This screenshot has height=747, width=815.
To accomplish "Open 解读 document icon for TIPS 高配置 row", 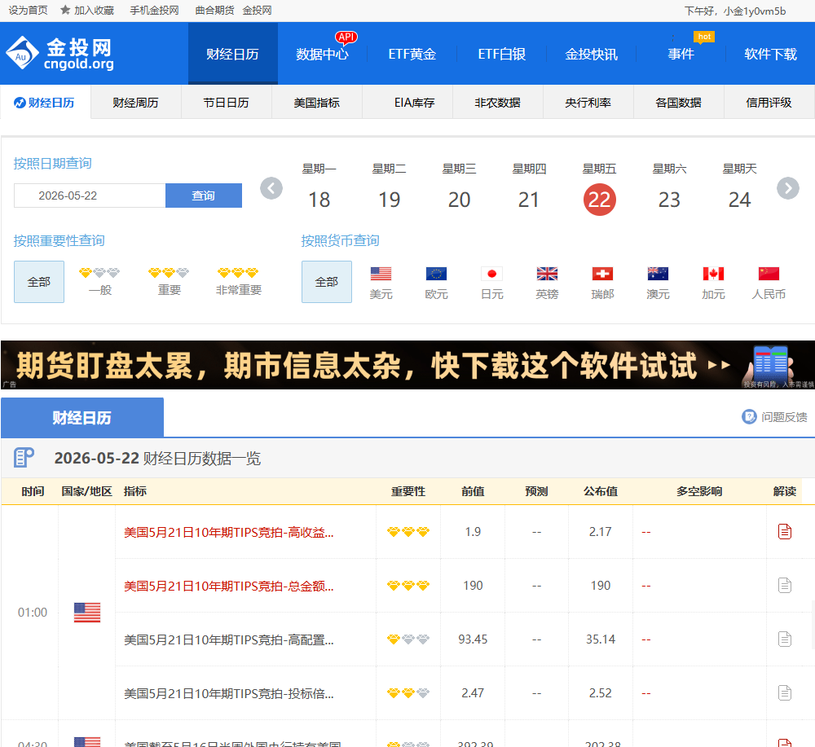I will (784, 639).
